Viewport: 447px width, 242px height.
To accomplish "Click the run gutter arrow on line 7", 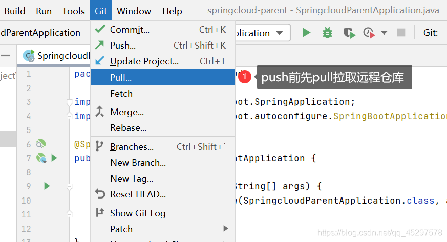I will point(54,158).
